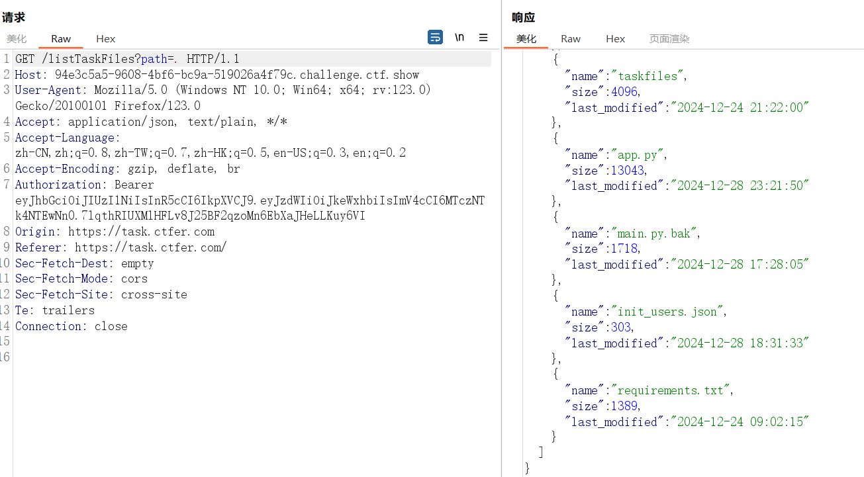Image resolution: width=864 pixels, height=477 pixels.
Task: Open the request hamburger options menu
Action: click(483, 38)
